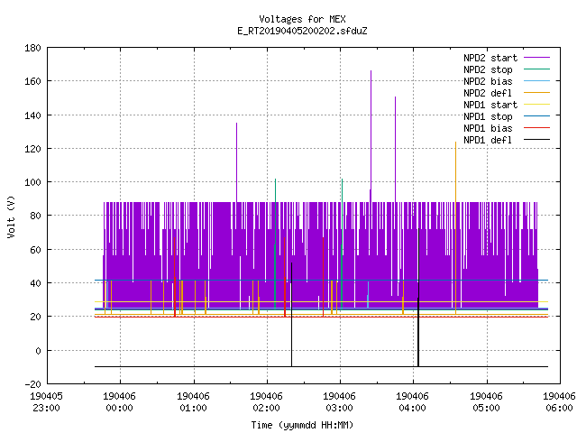Click the purple NPD2 start legend line
577x433 pixels.
(536, 58)
